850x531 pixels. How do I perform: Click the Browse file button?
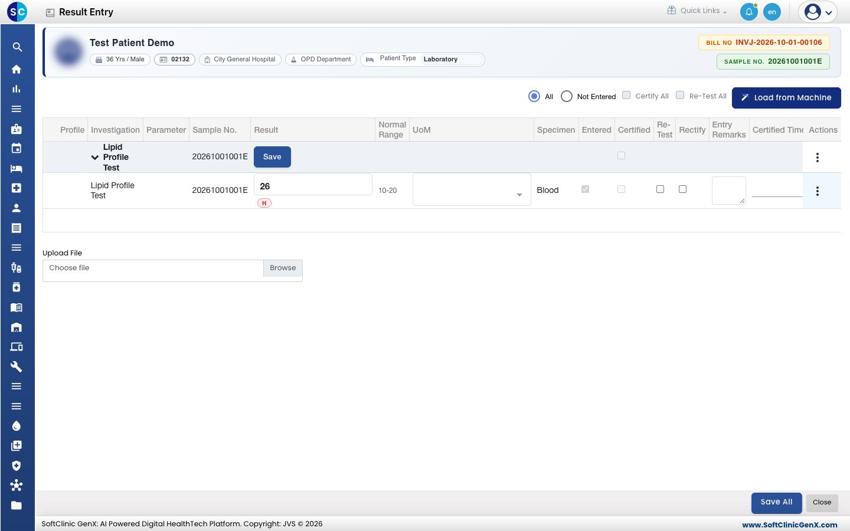tap(283, 268)
